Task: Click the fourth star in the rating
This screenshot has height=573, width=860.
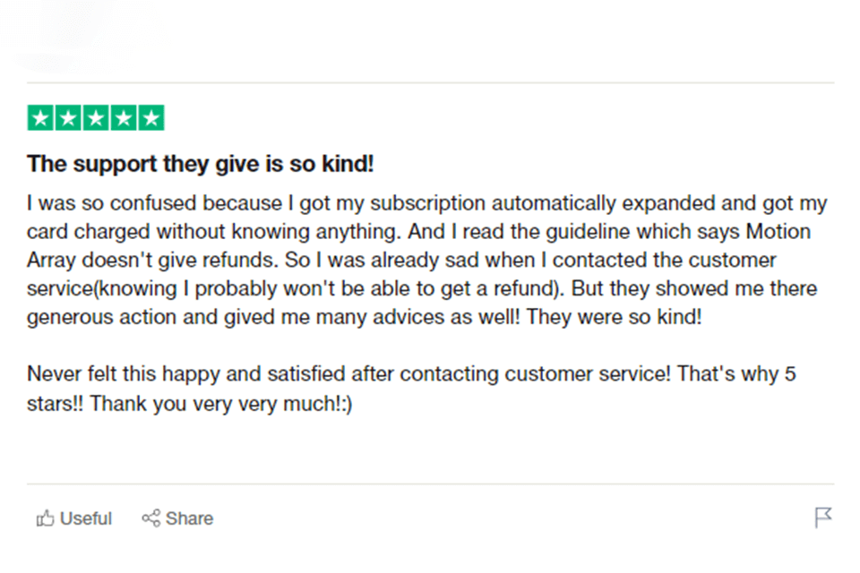Action: pos(124,118)
